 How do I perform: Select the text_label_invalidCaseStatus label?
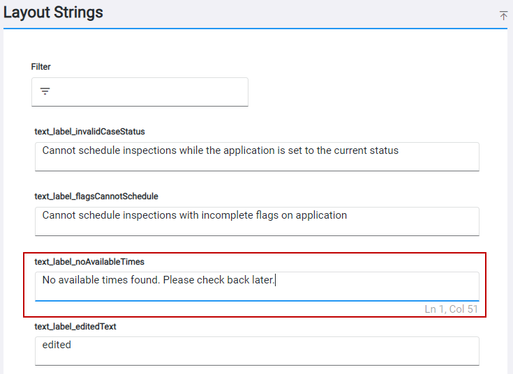[x=89, y=131]
